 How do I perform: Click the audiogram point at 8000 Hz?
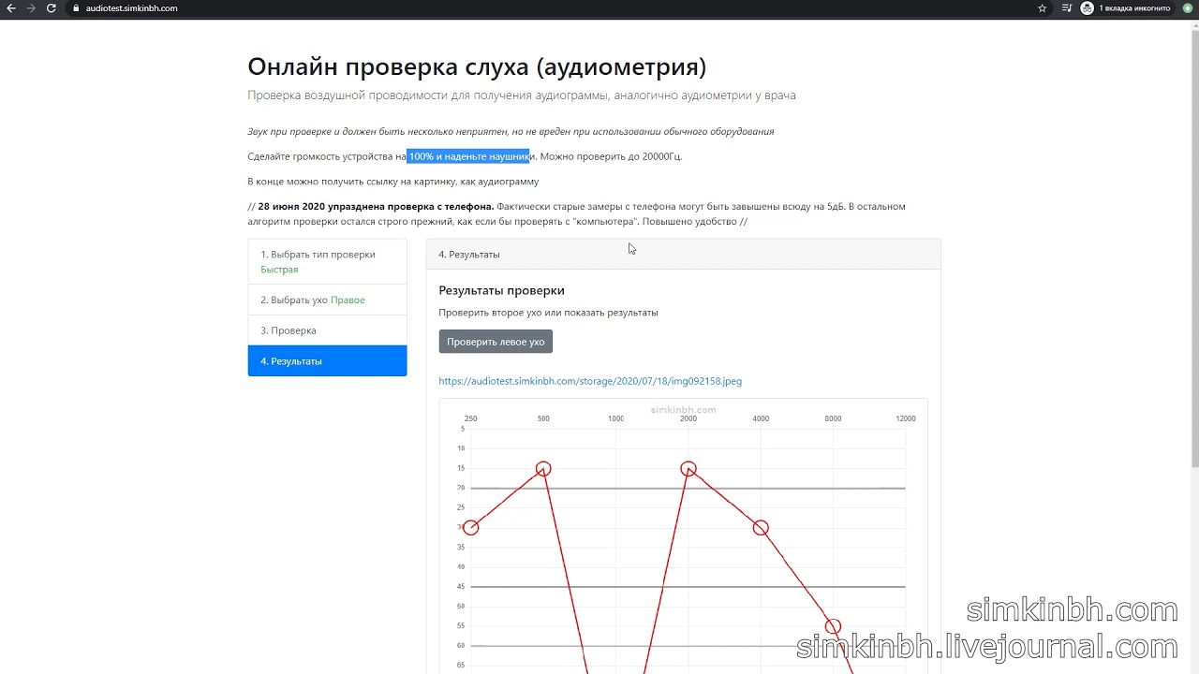(833, 626)
